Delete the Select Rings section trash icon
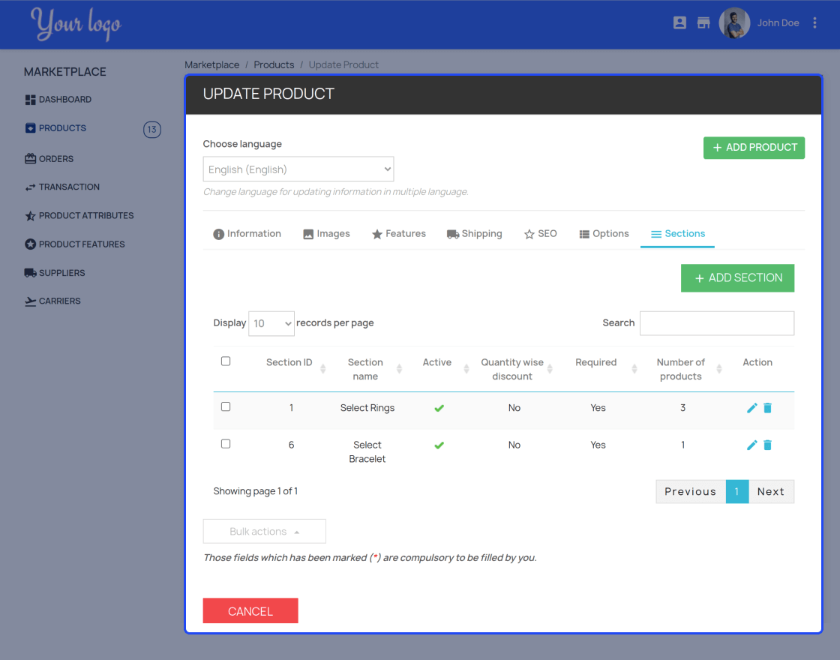 (767, 408)
